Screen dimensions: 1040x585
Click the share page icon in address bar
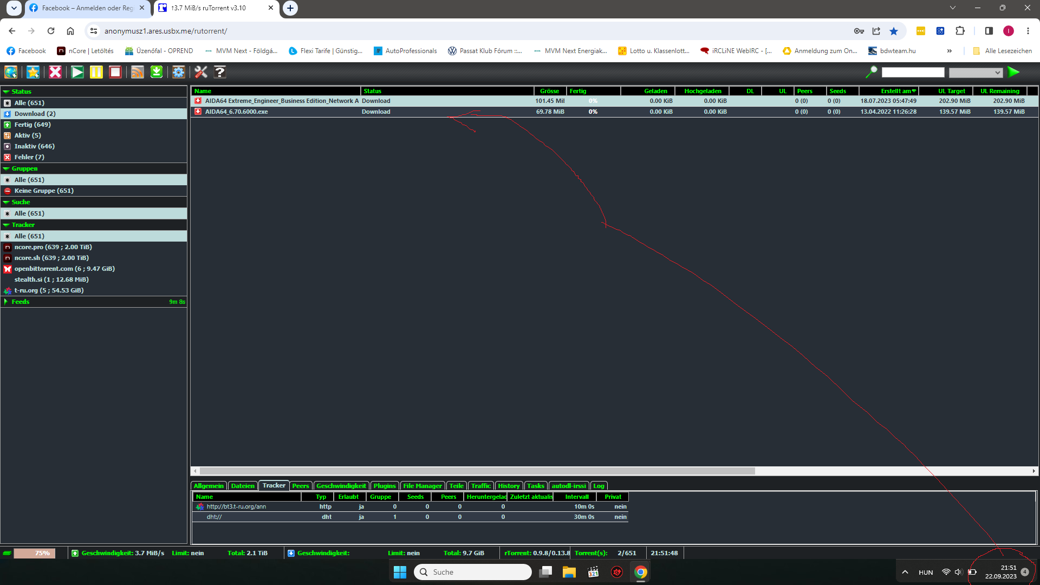tap(876, 31)
